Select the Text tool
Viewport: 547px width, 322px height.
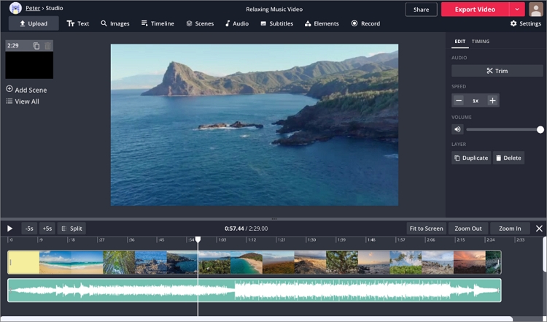pos(78,23)
